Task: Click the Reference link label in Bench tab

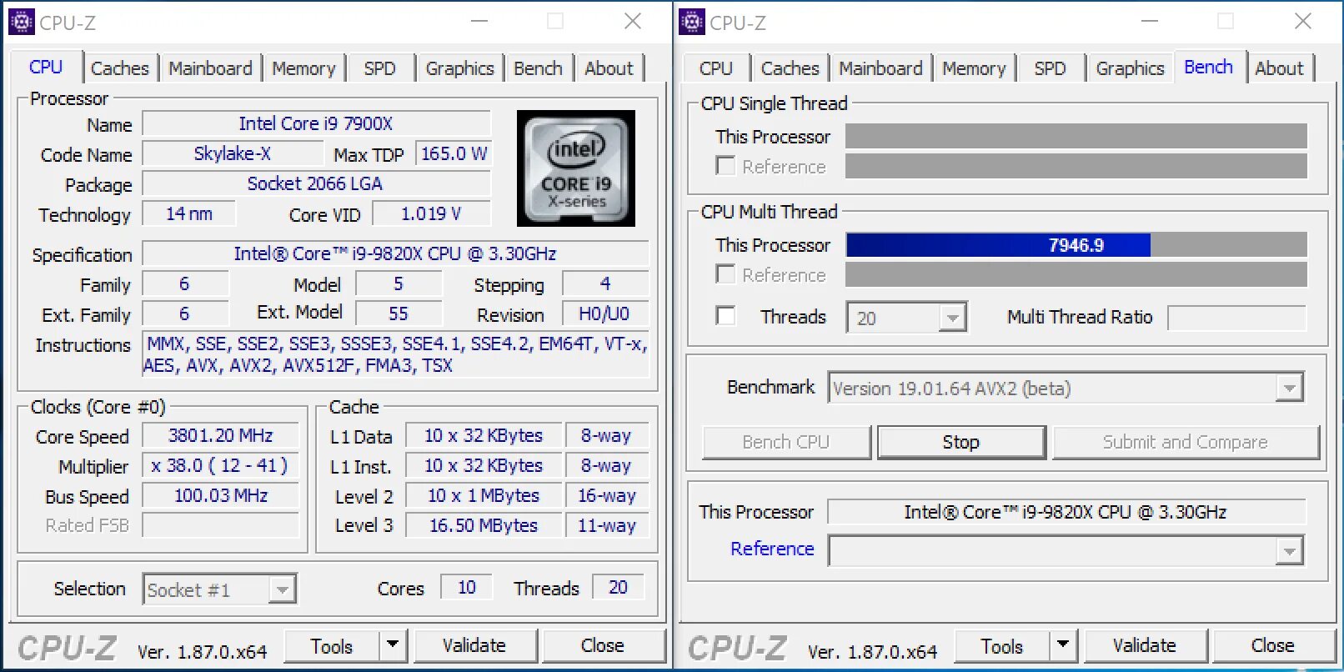Action: click(x=772, y=549)
